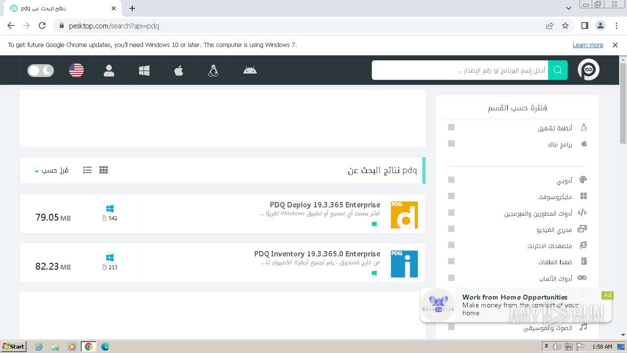The height and width of the screenshot is (353, 627).
Task: Open the US flag language selector
Action: coord(76,71)
